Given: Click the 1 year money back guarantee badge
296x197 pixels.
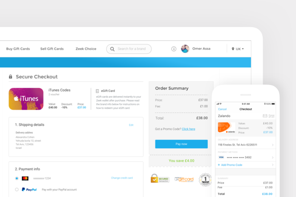Looking at the screenshot, I should coord(205,180).
